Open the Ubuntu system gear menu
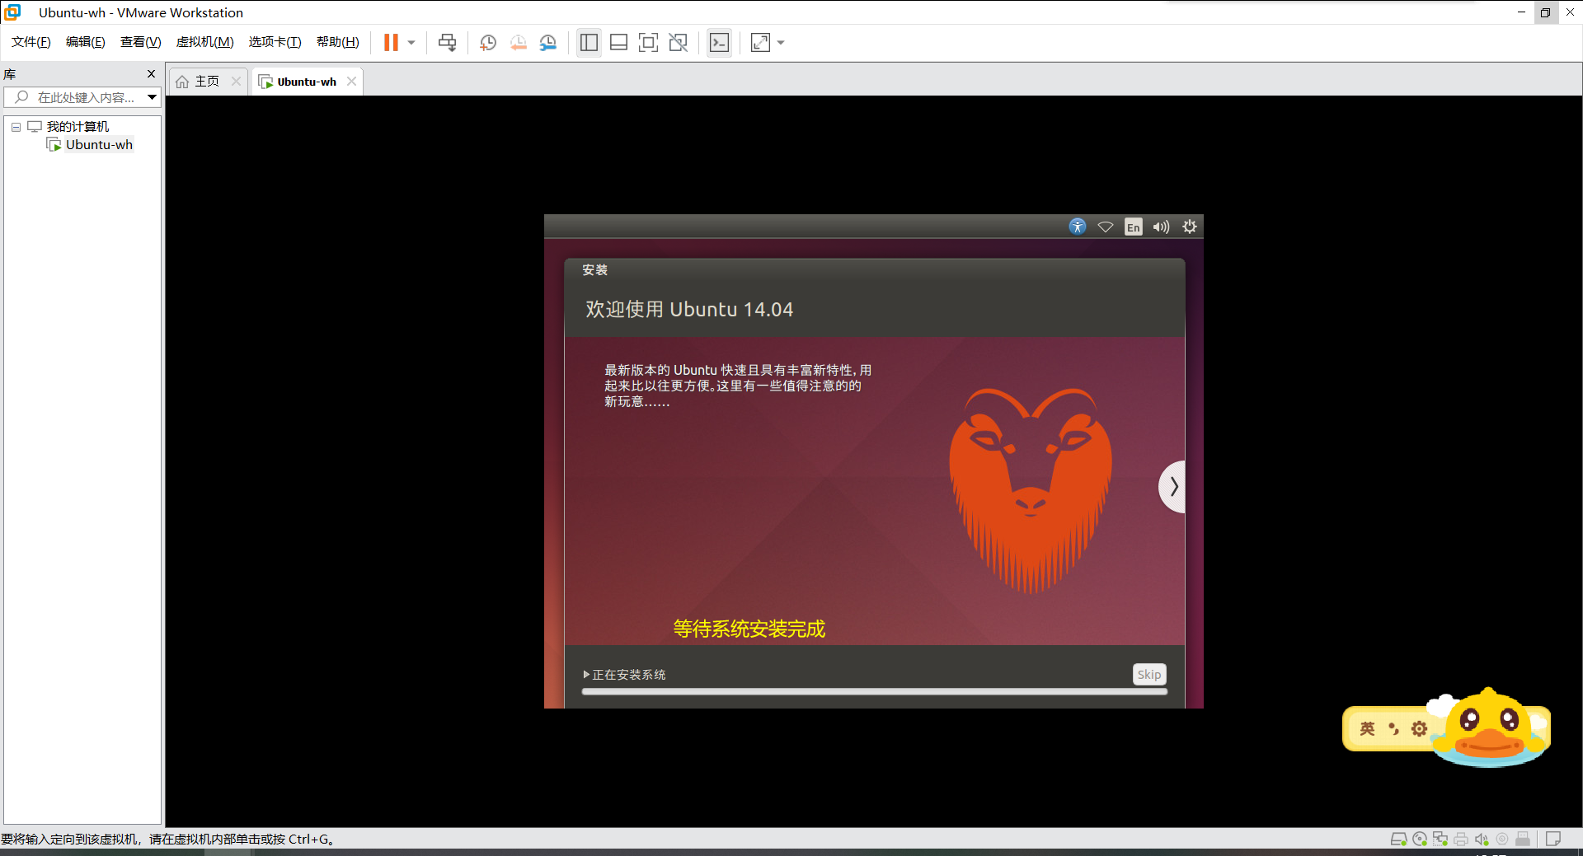Image resolution: width=1583 pixels, height=856 pixels. [1190, 227]
